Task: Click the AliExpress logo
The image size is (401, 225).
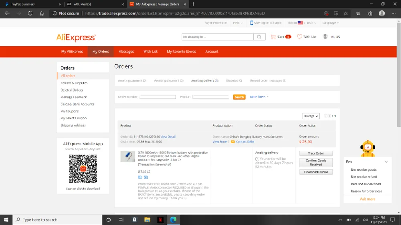Action: [x=76, y=38]
